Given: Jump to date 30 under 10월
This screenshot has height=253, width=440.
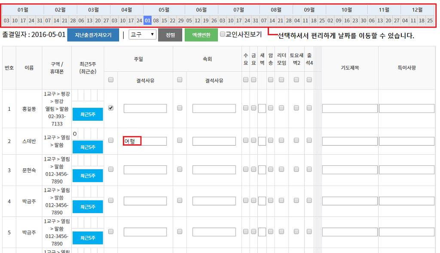Looking at the screenshot, I should (364, 21).
